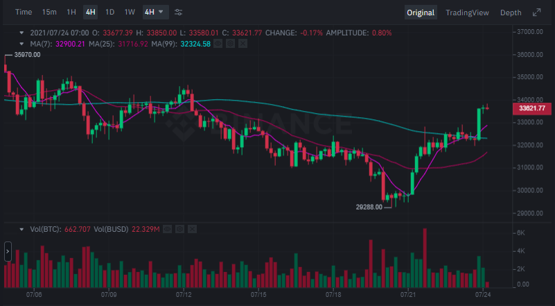
Task: Open the 4H interval dropdown
Action: click(x=155, y=12)
